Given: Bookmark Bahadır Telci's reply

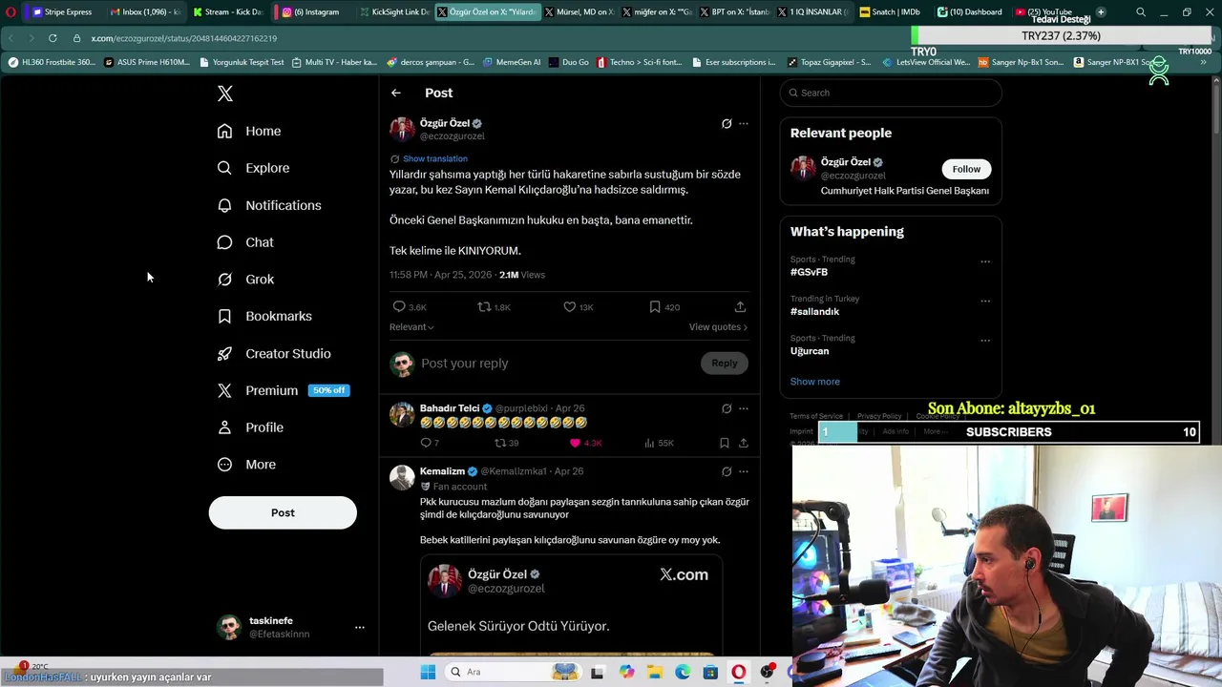Looking at the screenshot, I should click(725, 443).
